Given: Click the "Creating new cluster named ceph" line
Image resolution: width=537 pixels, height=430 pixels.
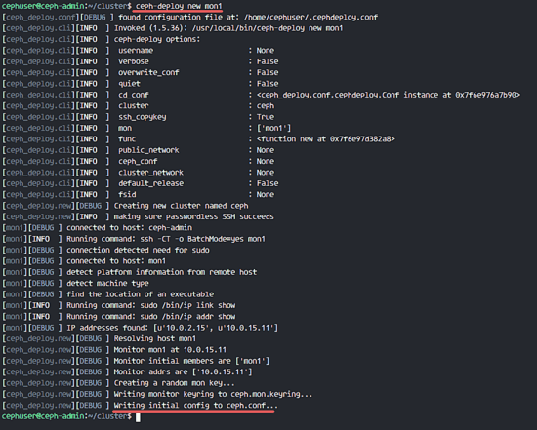Looking at the screenshot, I should pos(181,206).
